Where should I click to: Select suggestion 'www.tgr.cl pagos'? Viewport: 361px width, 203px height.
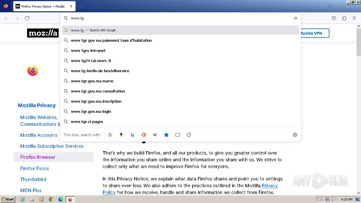point(180,122)
